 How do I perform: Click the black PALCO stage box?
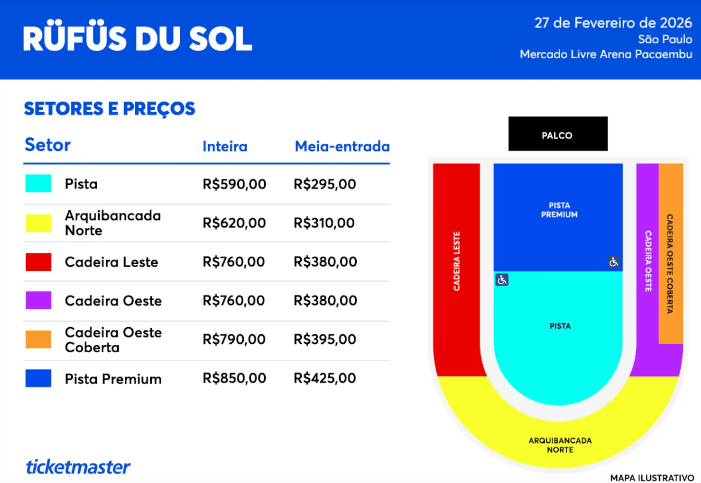click(558, 134)
